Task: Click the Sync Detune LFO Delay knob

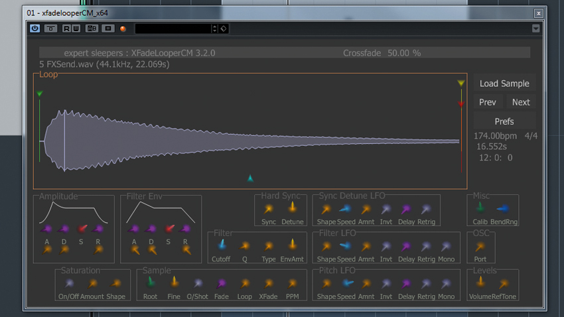Action: pyautogui.click(x=405, y=209)
